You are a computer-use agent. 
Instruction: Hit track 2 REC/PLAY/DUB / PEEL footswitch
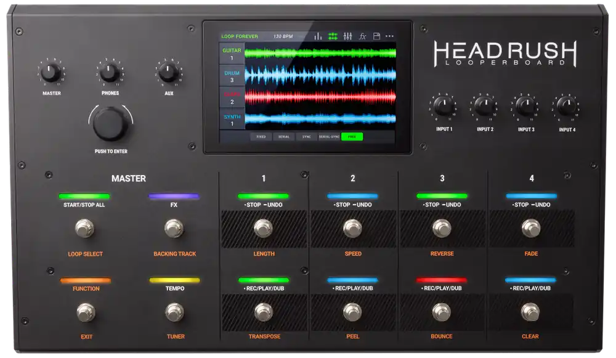click(x=352, y=312)
